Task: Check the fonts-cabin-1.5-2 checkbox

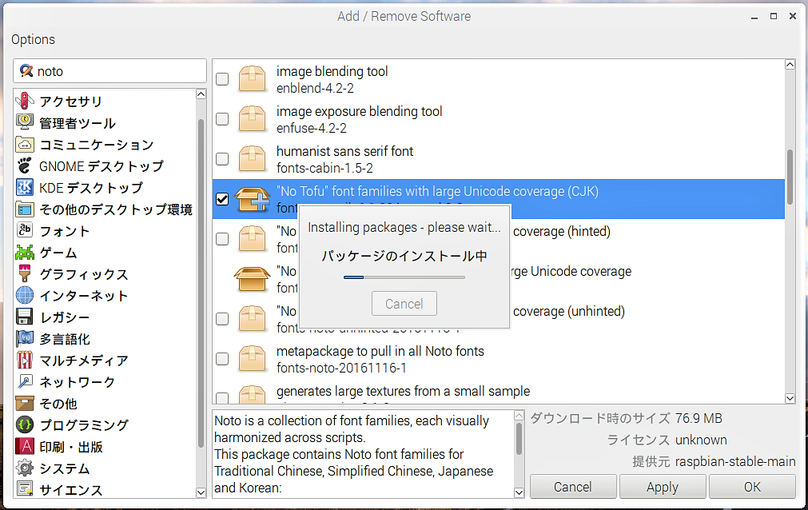Action: click(x=222, y=159)
